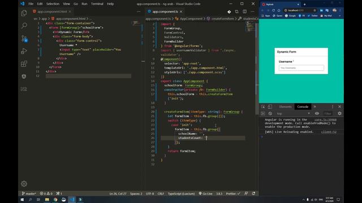The width and height of the screenshot is (362, 203).
Task: Open a new browser tab
Action: click(304, 5)
